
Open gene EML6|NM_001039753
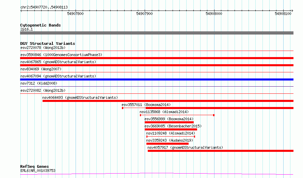[38, 171]
